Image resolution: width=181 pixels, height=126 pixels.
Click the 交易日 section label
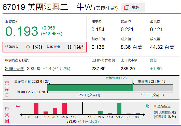[7, 89]
